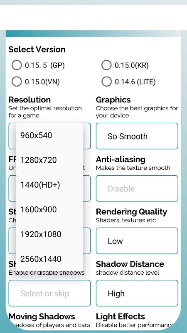Open the shadows Select or skip dropdown
The width and height of the screenshot is (187, 333).
tap(49, 293)
